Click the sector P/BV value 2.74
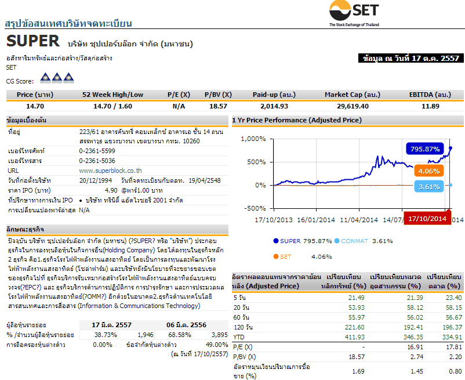Image resolution: width=465 pixels, height=380 pixels. pos(417,357)
